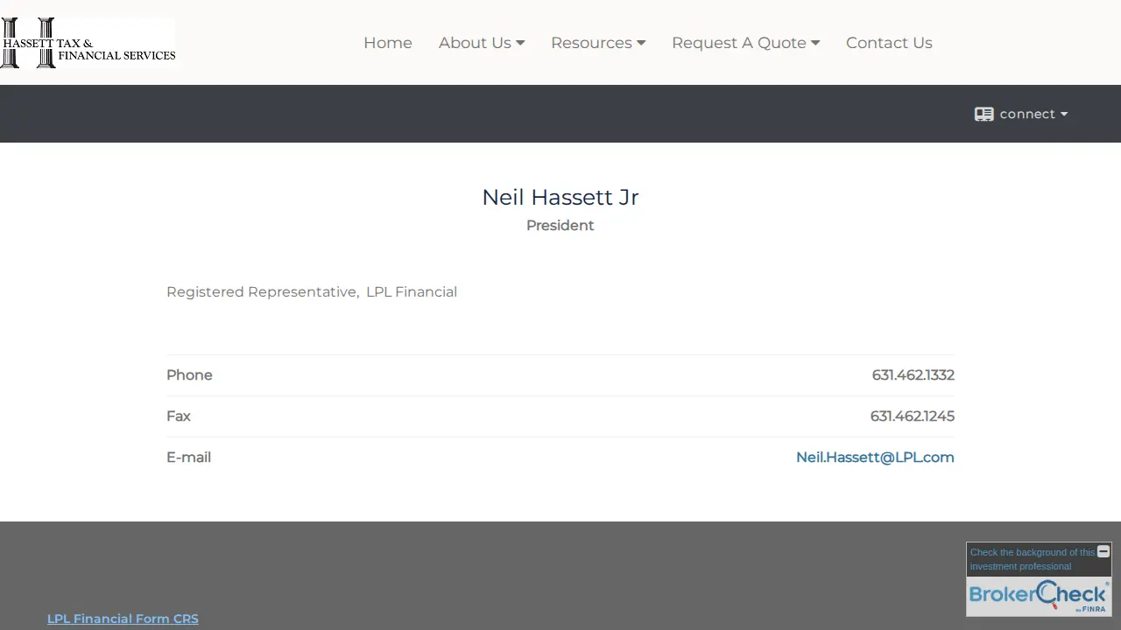Image resolution: width=1121 pixels, height=630 pixels.
Task: Open the Contact Us page
Action: [x=889, y=43]
